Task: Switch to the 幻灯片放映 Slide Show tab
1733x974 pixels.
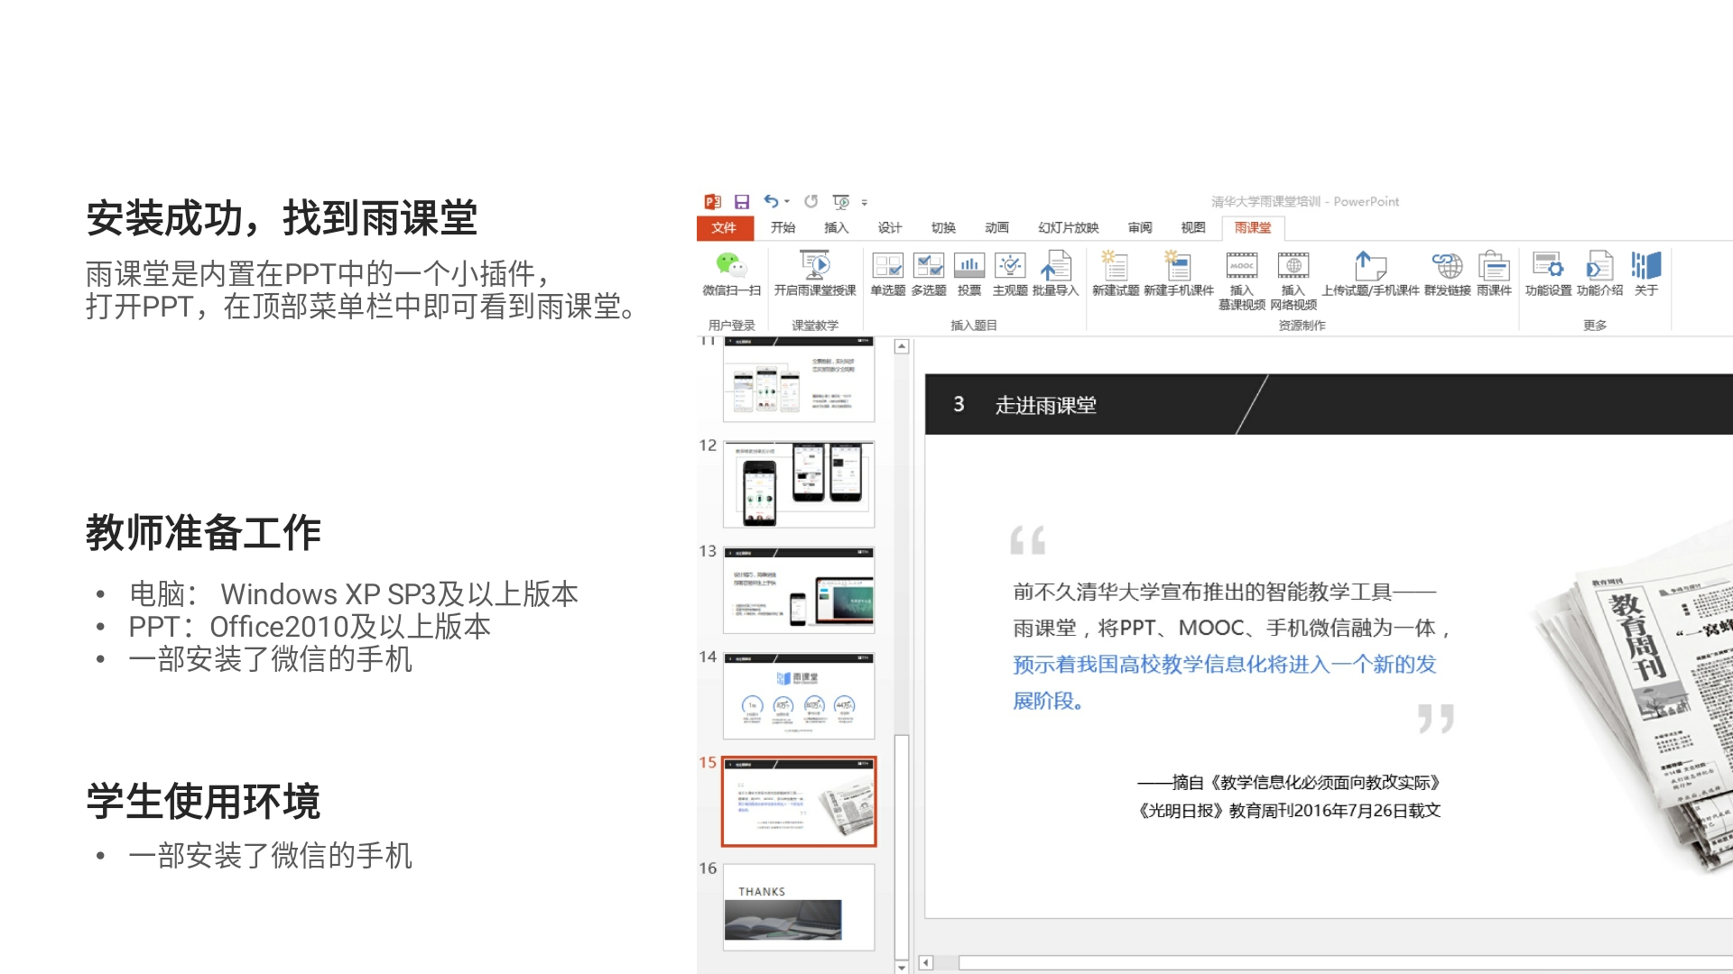Action: pyautogui.click(x=1069, y=228)
